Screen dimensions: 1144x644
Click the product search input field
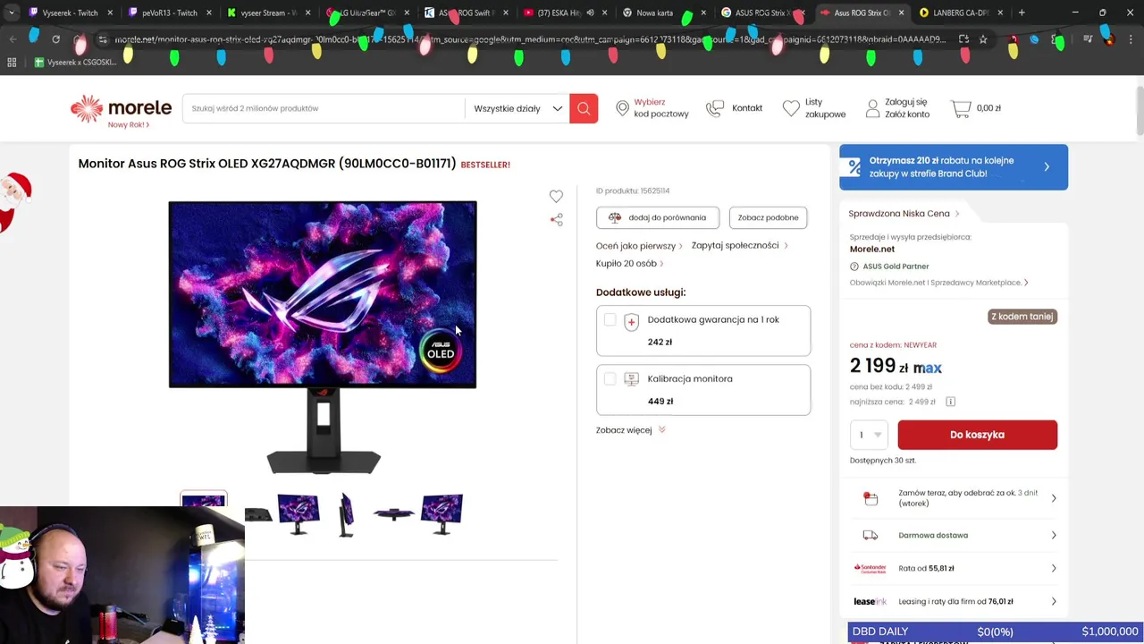[324, 108]
